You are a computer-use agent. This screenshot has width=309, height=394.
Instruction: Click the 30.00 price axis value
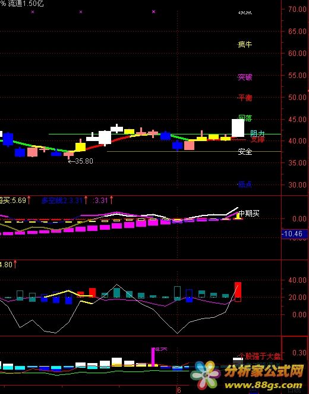[x=298, y=185]
